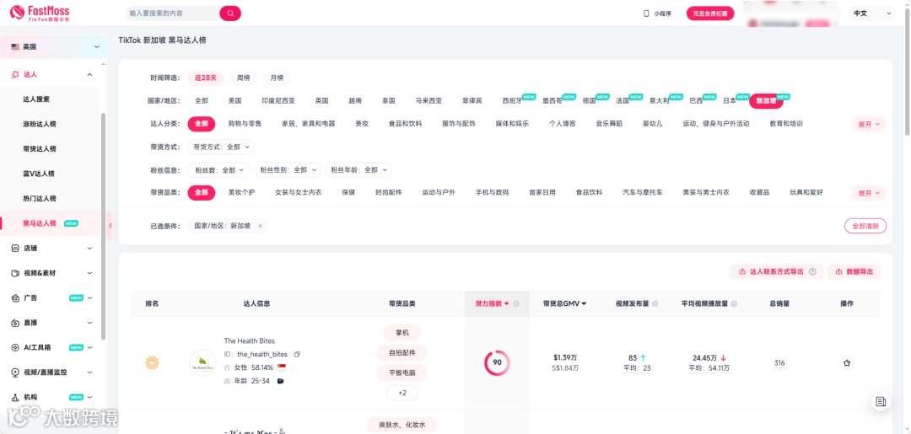The image size is (911, 434).
Task: Favorite The Health Bites with star icon
Action: pos(847,363)
